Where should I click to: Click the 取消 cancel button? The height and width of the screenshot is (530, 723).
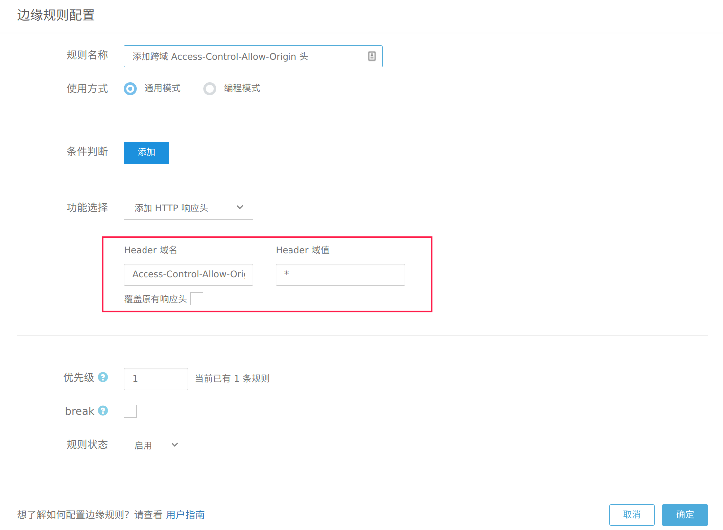pyautogui.click(x=632, y=515)
